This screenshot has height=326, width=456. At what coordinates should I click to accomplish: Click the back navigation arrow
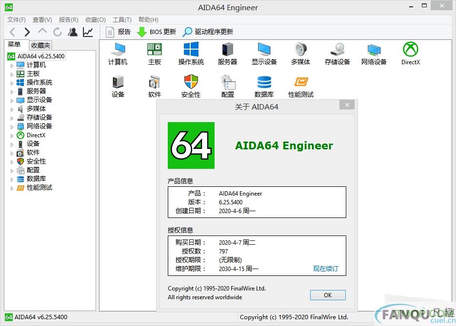click(13, 32)
